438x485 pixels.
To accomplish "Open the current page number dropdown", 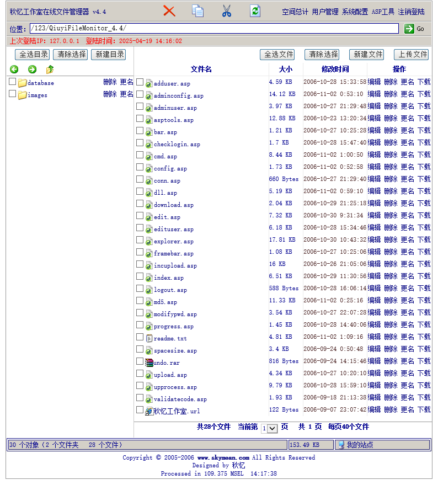I will [x=269, y=428].
